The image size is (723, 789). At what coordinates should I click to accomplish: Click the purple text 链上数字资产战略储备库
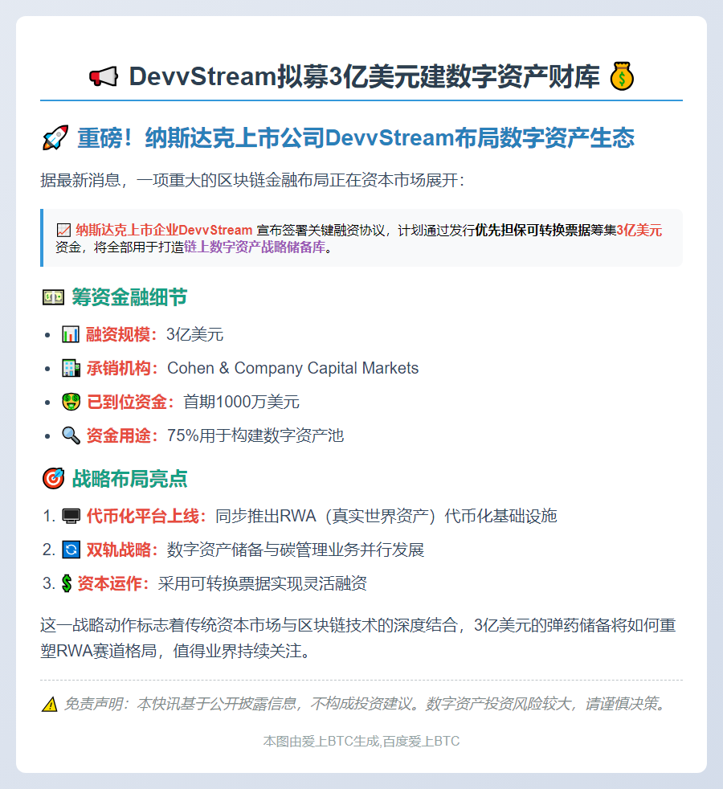[x=255, y=247]
